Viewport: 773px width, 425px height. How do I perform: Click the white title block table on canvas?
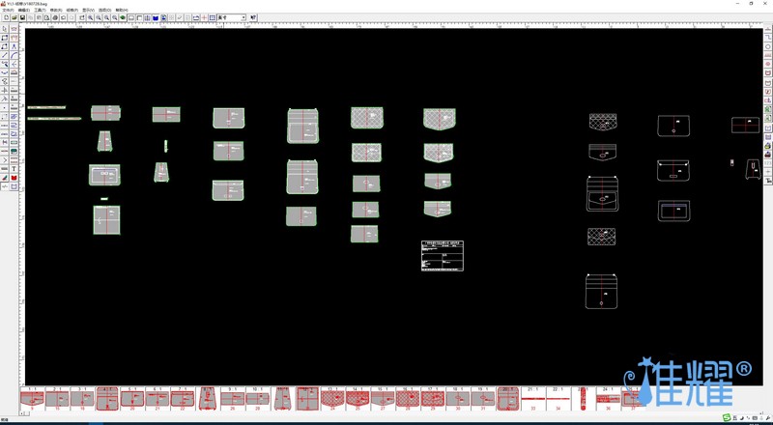443,256
